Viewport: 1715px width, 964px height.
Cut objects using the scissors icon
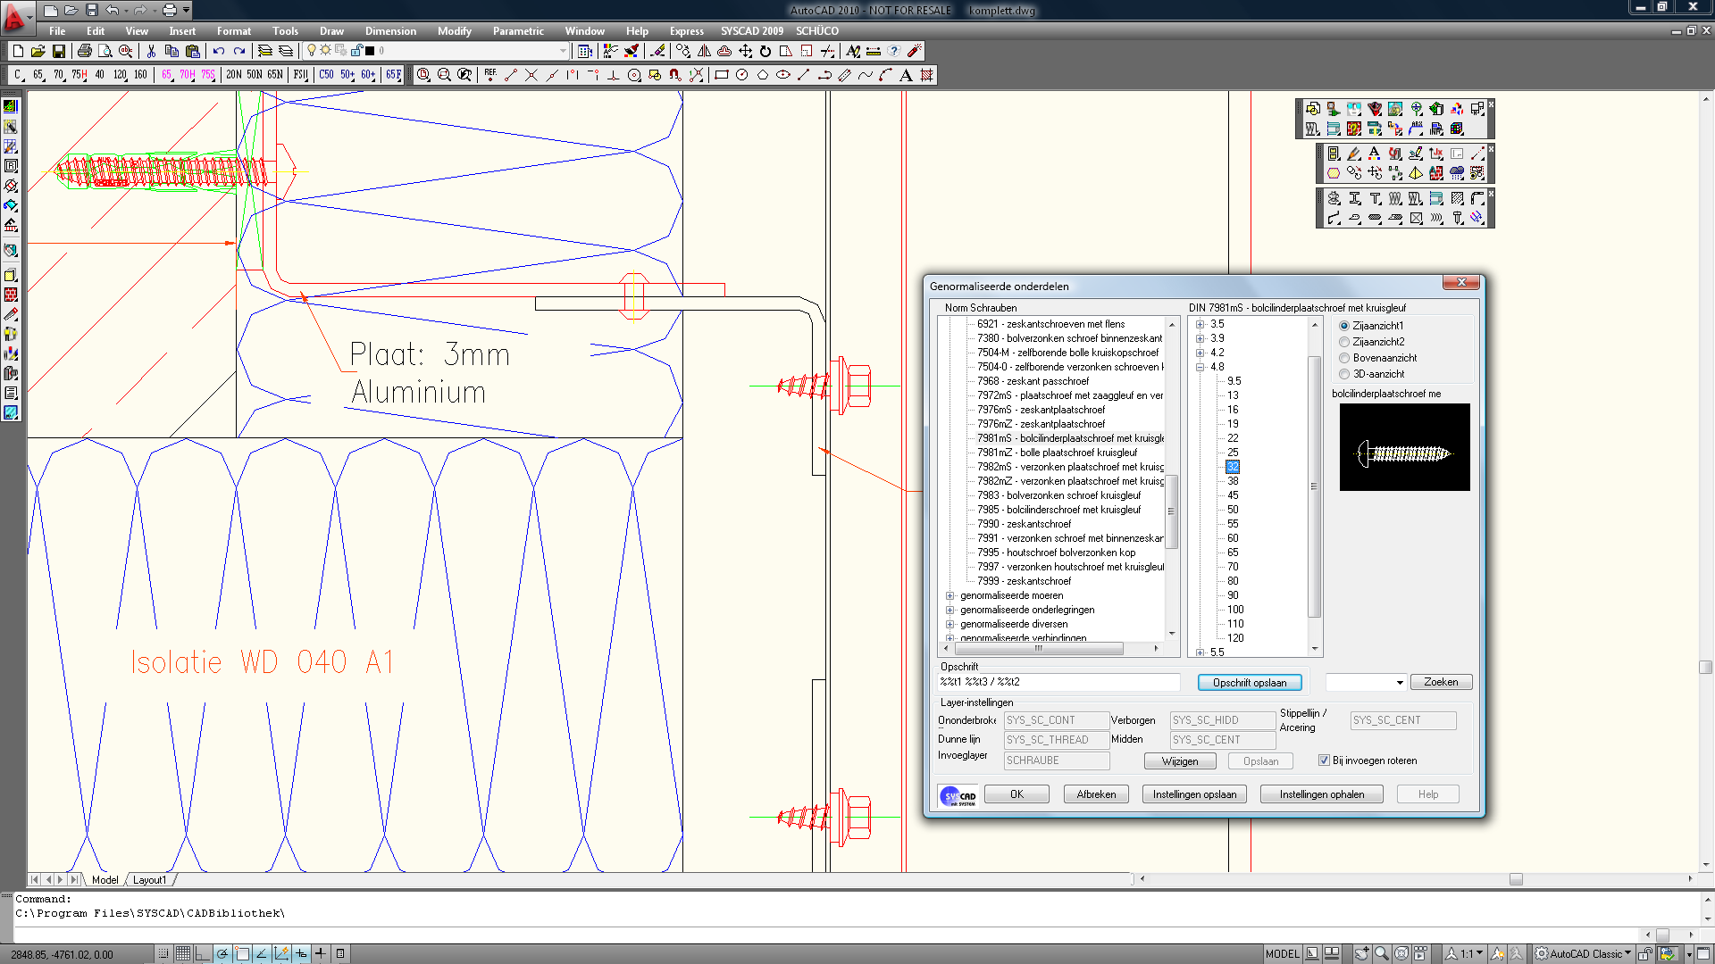tap(152, 51)
